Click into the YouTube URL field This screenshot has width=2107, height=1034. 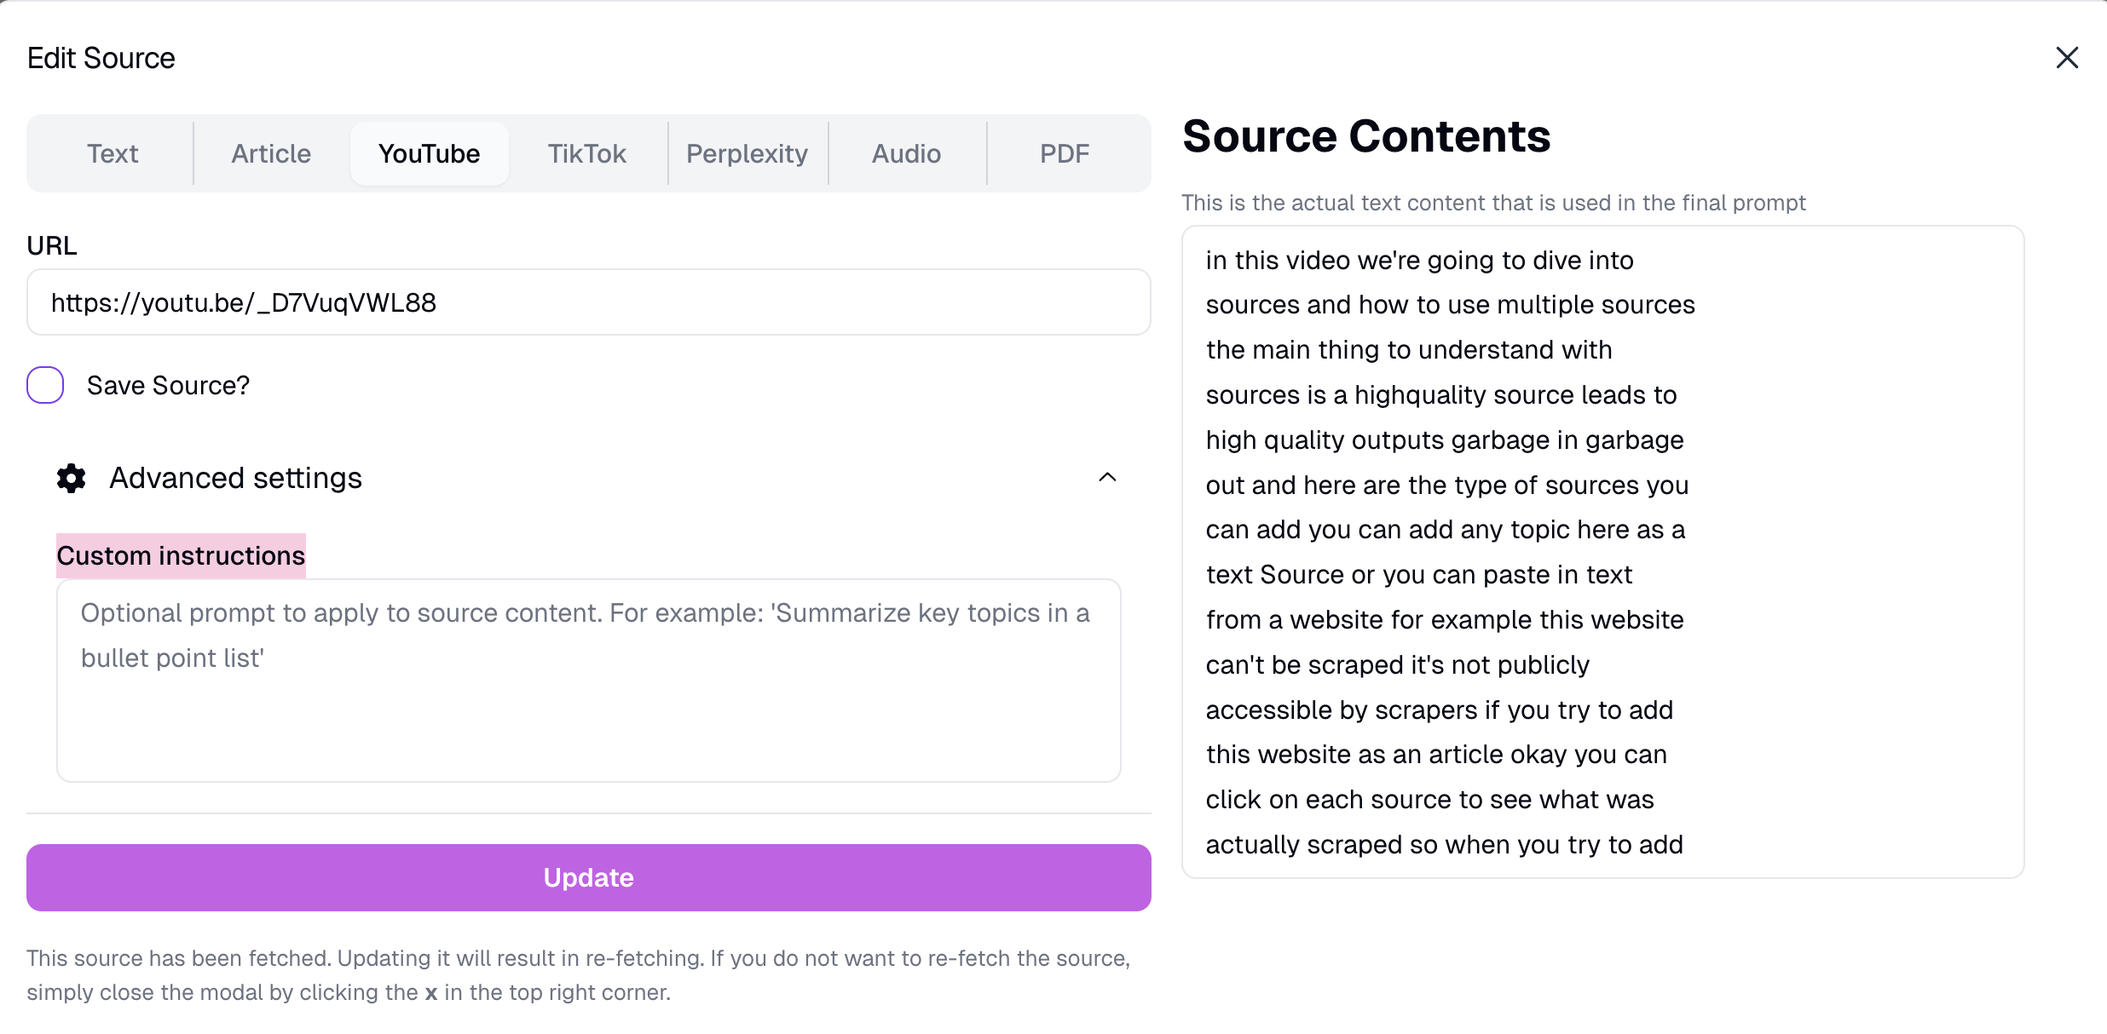[588, 302]
